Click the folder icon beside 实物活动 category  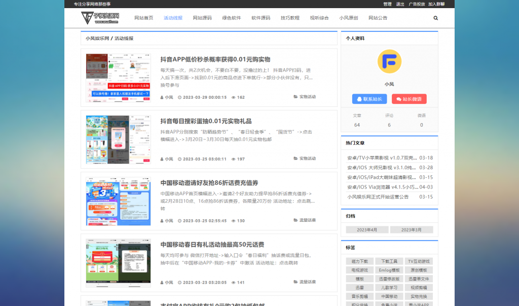(296, 97)
